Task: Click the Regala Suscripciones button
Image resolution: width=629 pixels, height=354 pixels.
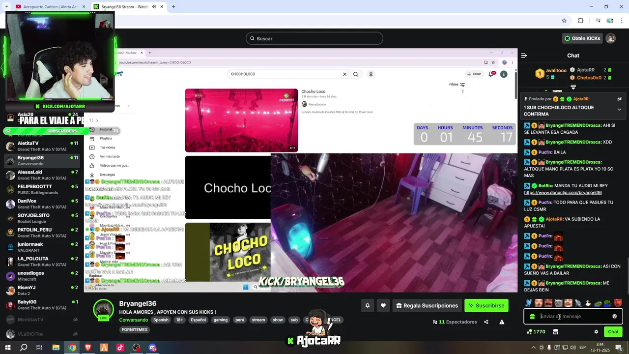Action: pyautogui.click(x=427, y=305)
